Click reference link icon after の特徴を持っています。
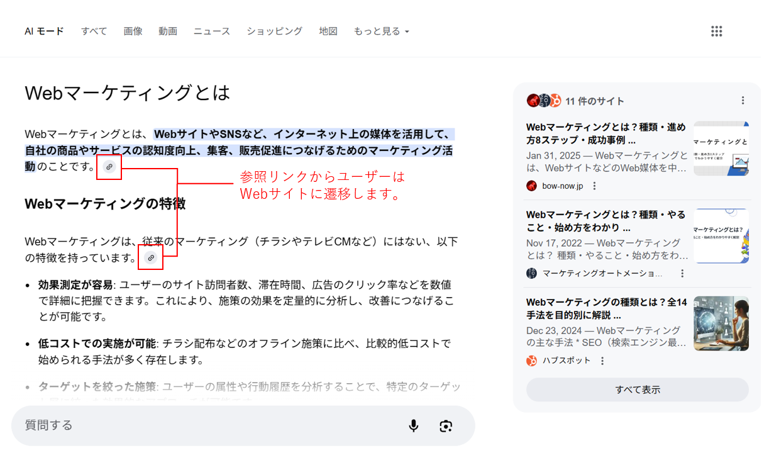This screenshot has height=465, width=774. pyautogui.click(x=150, y=257)
